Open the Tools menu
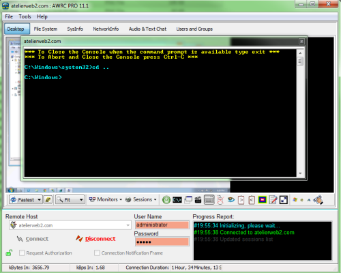 [25, 16]
